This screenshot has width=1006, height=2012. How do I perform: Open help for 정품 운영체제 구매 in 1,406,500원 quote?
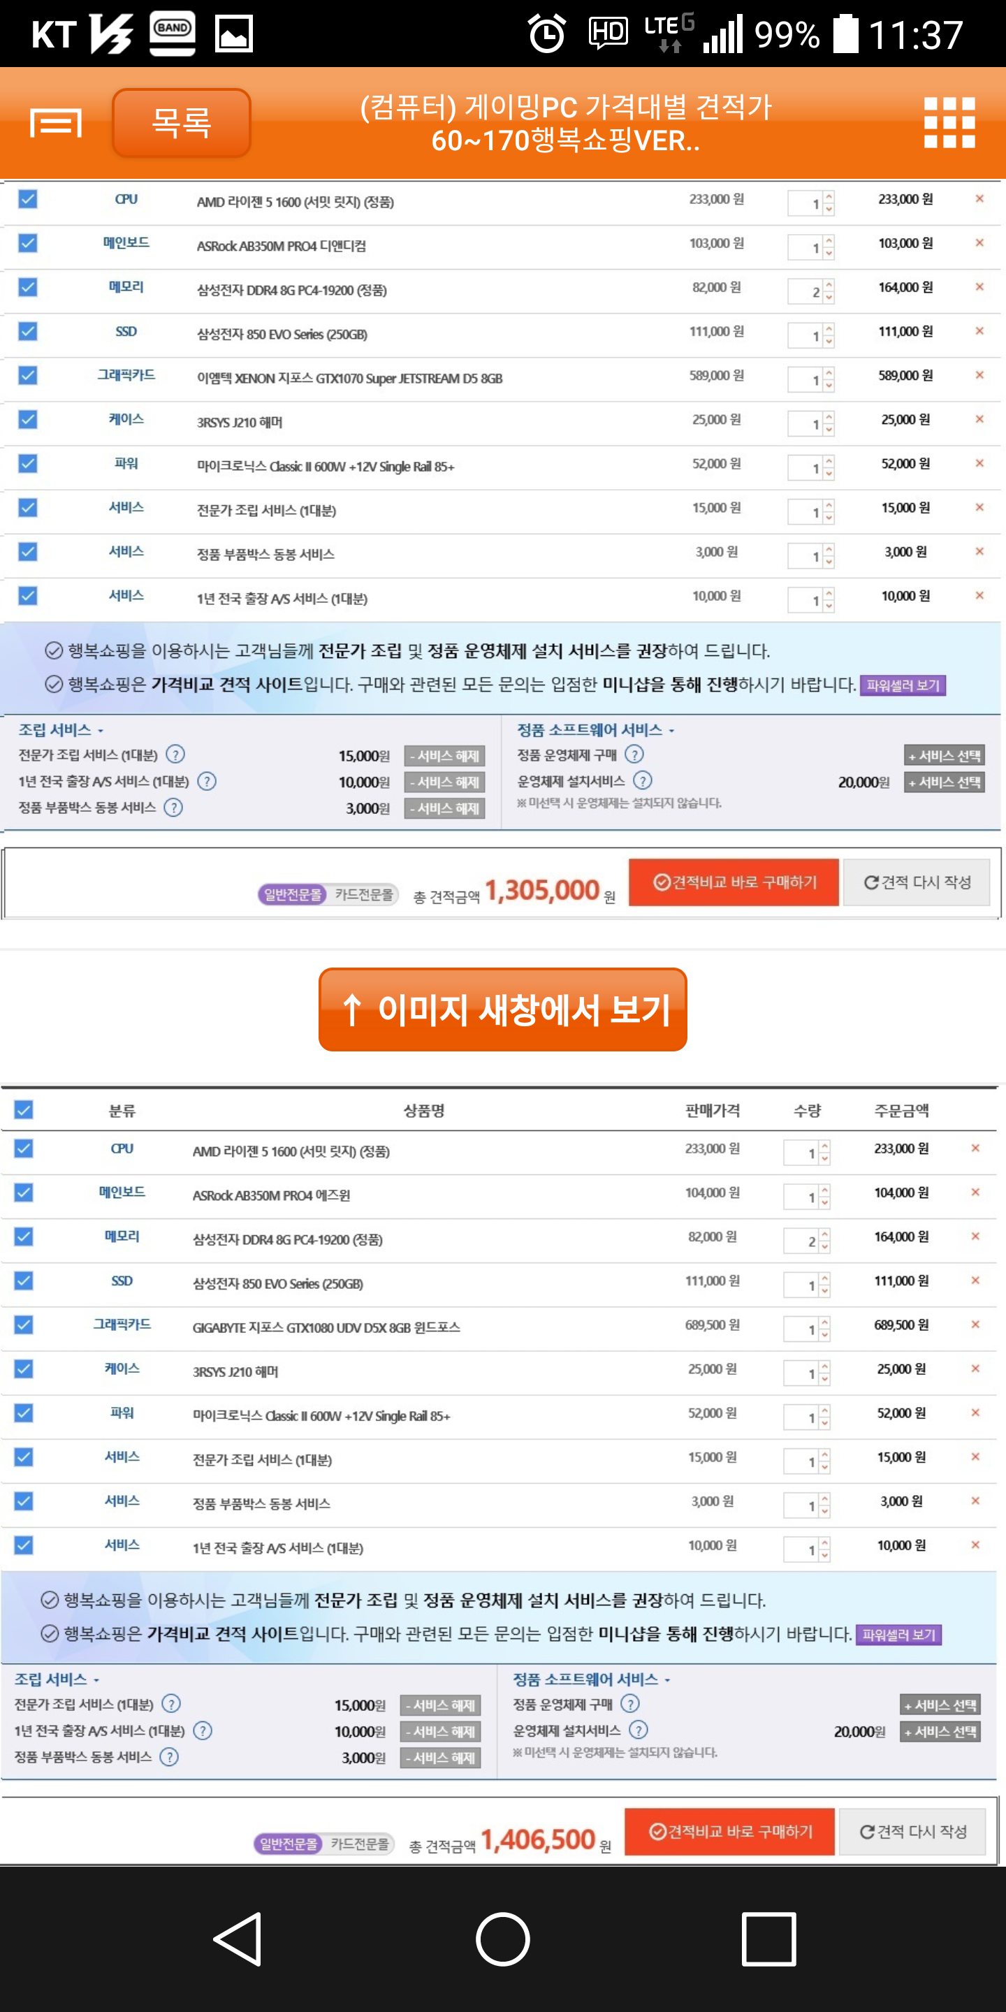click(x=630, y=1703)
